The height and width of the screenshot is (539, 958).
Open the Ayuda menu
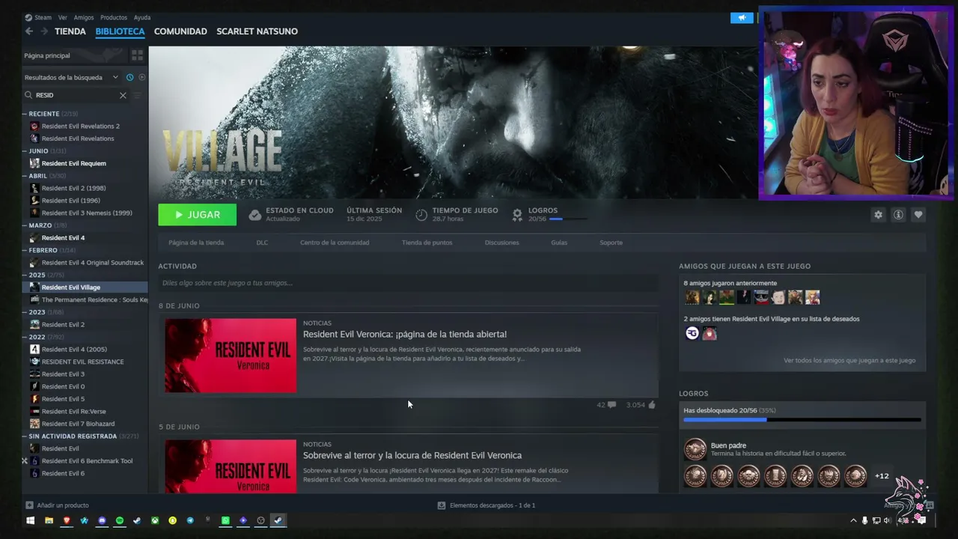142,17
